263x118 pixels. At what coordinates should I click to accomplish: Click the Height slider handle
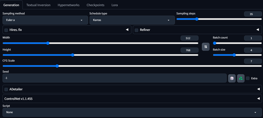coord(73,55)
